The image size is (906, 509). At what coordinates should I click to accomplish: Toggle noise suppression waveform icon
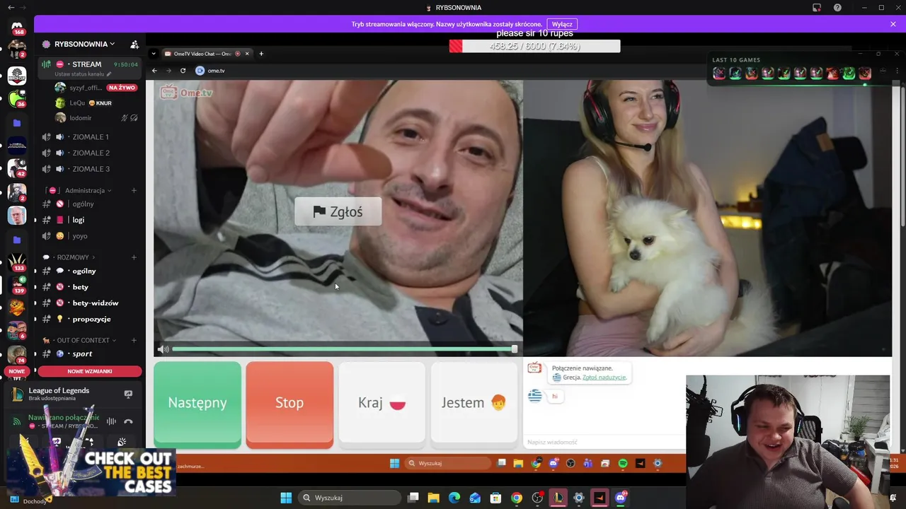[111, 421]
